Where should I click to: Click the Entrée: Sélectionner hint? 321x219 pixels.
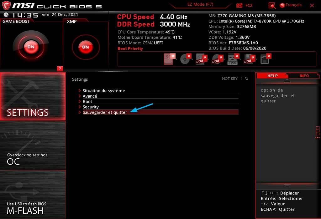click(x=282, y=198)
